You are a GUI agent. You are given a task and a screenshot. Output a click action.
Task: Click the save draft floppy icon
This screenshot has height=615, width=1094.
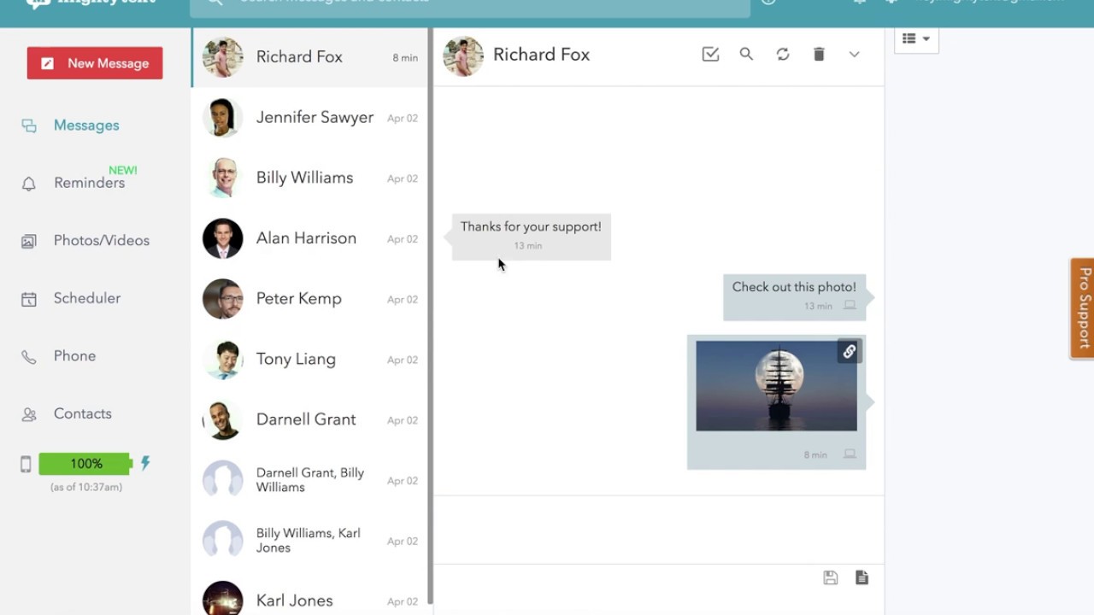click(830, 578)
